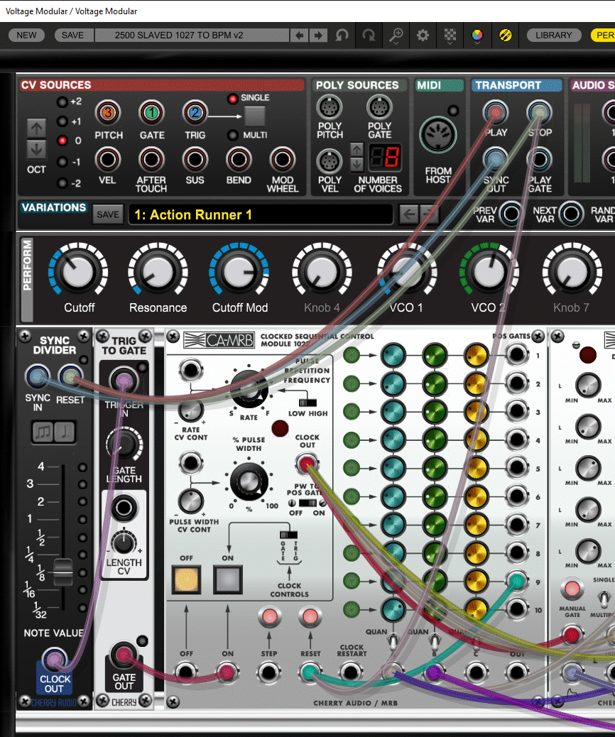The image size is (615, 737).
Task: Click the POLY VEL jack
Action: click(330, 161)
